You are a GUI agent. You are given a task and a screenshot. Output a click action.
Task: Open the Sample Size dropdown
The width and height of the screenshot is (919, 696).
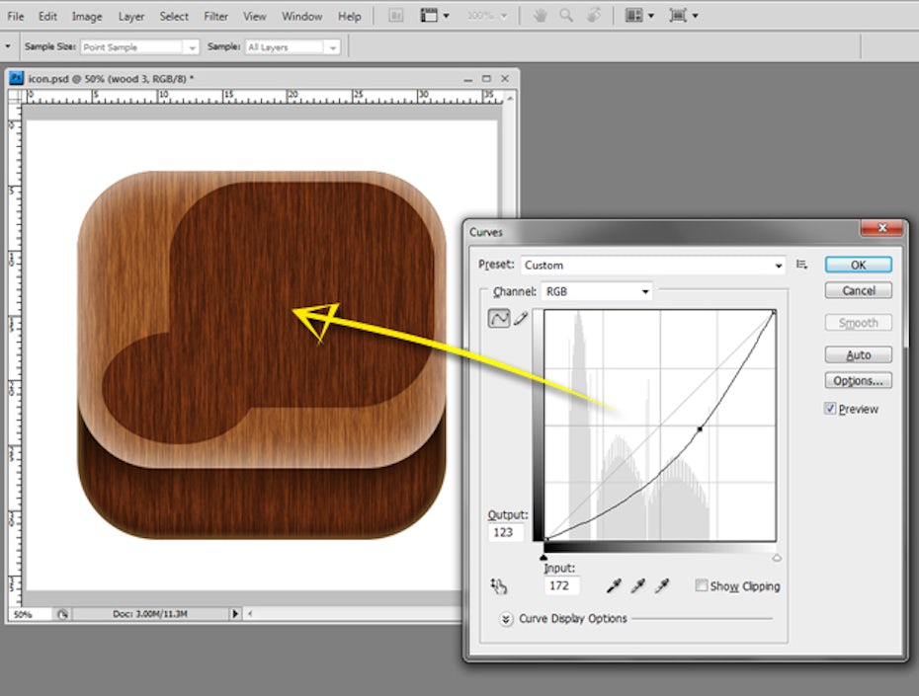point(139,46)
